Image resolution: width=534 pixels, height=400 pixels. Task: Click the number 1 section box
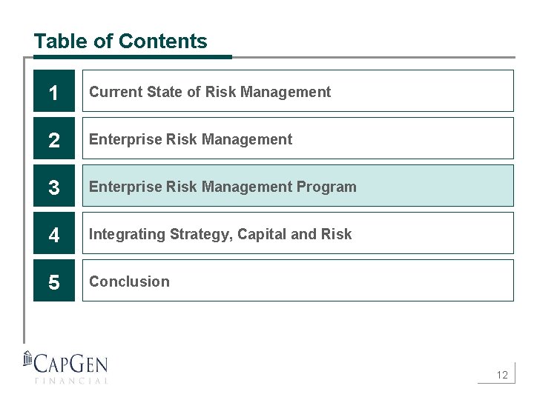click(54, 91)
